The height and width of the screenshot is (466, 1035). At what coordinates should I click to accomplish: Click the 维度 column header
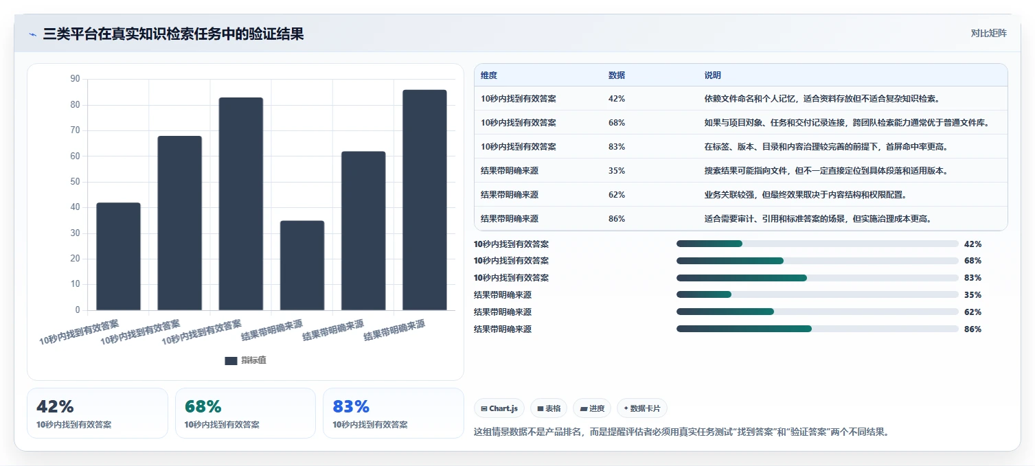point(489,75)
